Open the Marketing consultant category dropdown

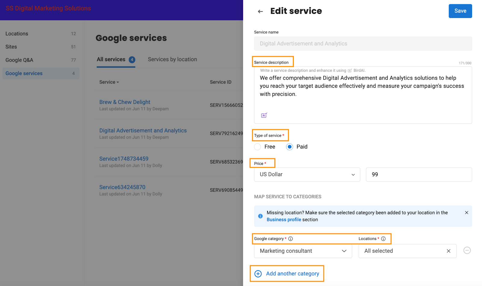coord(303,251)
